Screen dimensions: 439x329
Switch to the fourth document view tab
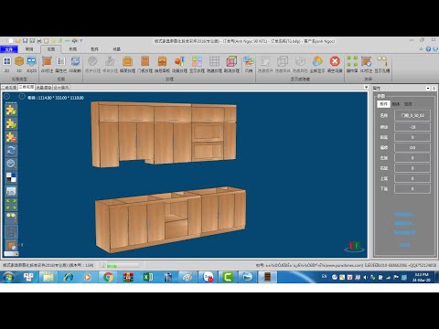click(x=61, y=88)
